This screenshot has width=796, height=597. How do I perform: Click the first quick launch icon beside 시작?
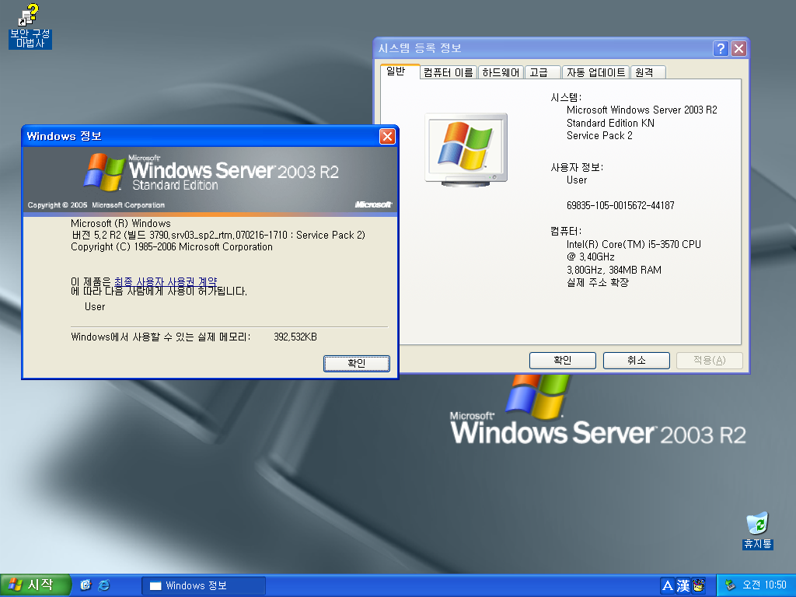[86, 585]
